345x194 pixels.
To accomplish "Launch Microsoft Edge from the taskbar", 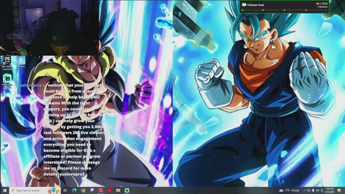I will (x=74, y=190).
